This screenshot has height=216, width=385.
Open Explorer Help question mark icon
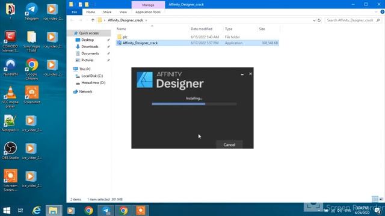(383, 12)
